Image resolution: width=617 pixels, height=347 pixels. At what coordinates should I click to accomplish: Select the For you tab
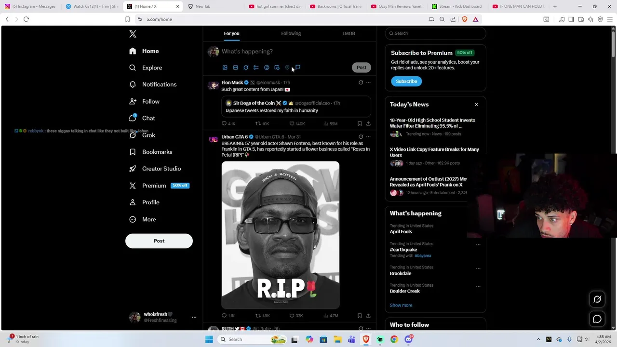pos(231,33)
